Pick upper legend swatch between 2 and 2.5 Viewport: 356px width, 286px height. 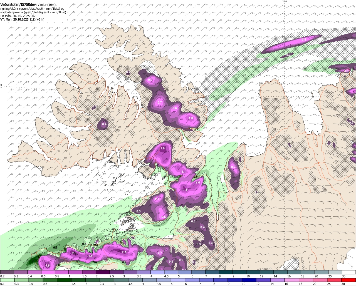[103, 272]
